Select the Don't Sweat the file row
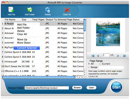 pyautogui.click(x=42, y=66)
